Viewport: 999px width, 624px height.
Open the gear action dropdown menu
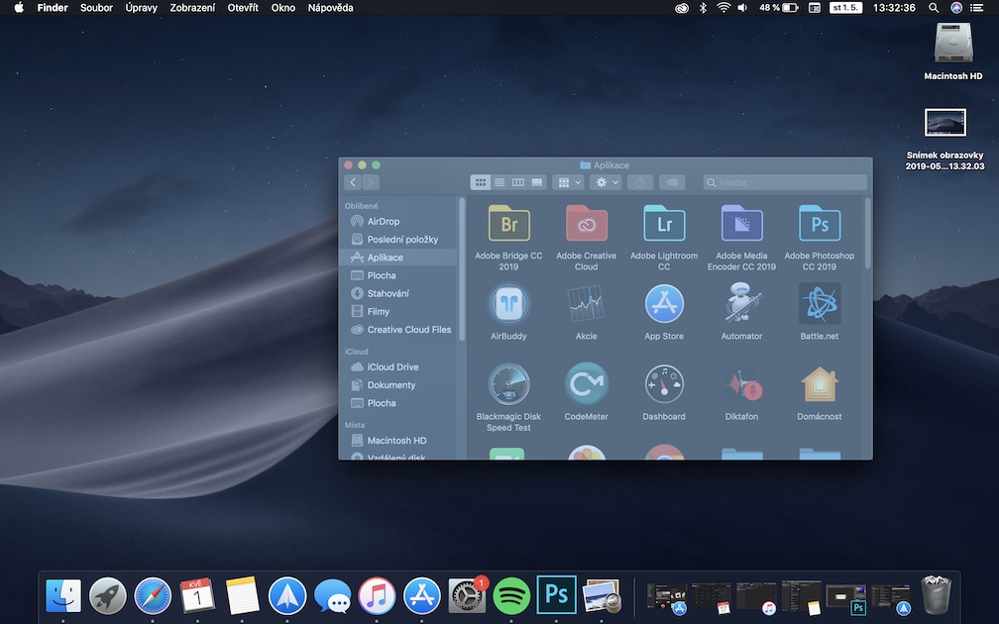pos(606,182)
